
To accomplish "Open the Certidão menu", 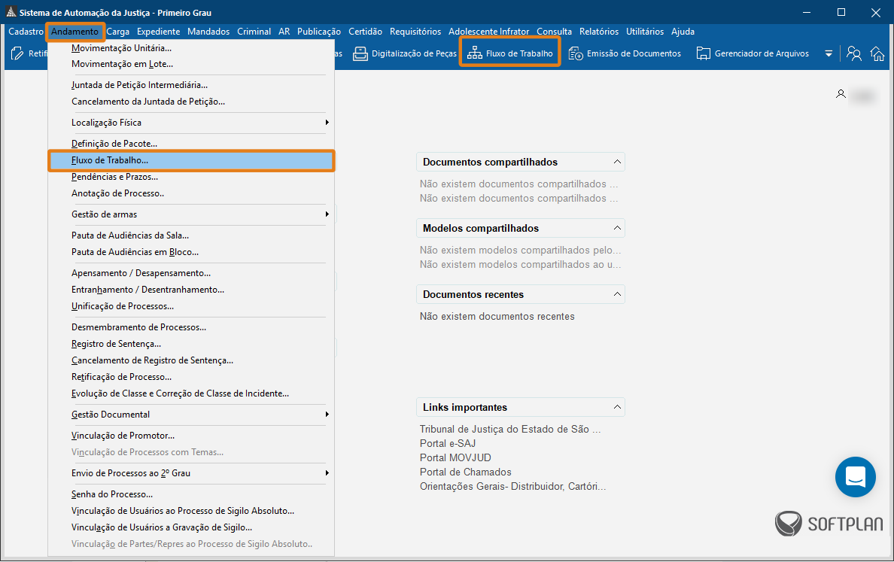I will (x=366, y=32).
